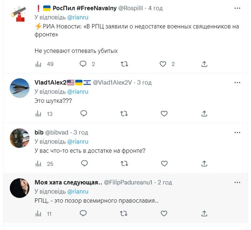
Task: Share the Моя хата следующая tweet
Action: point(205,214)
